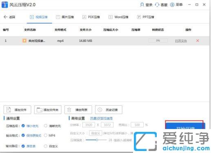The width and height of the screenshot is (211, 153).
Task: Switch to Word压缩 tab
Action: pyautogui.click(x=118, y=17)
